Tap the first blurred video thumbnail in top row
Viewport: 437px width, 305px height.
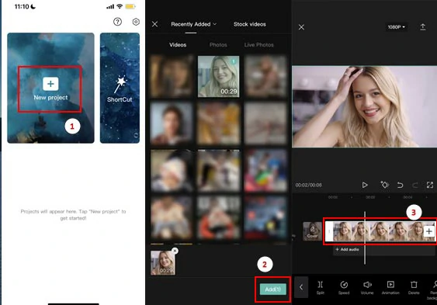pos(172,76)
